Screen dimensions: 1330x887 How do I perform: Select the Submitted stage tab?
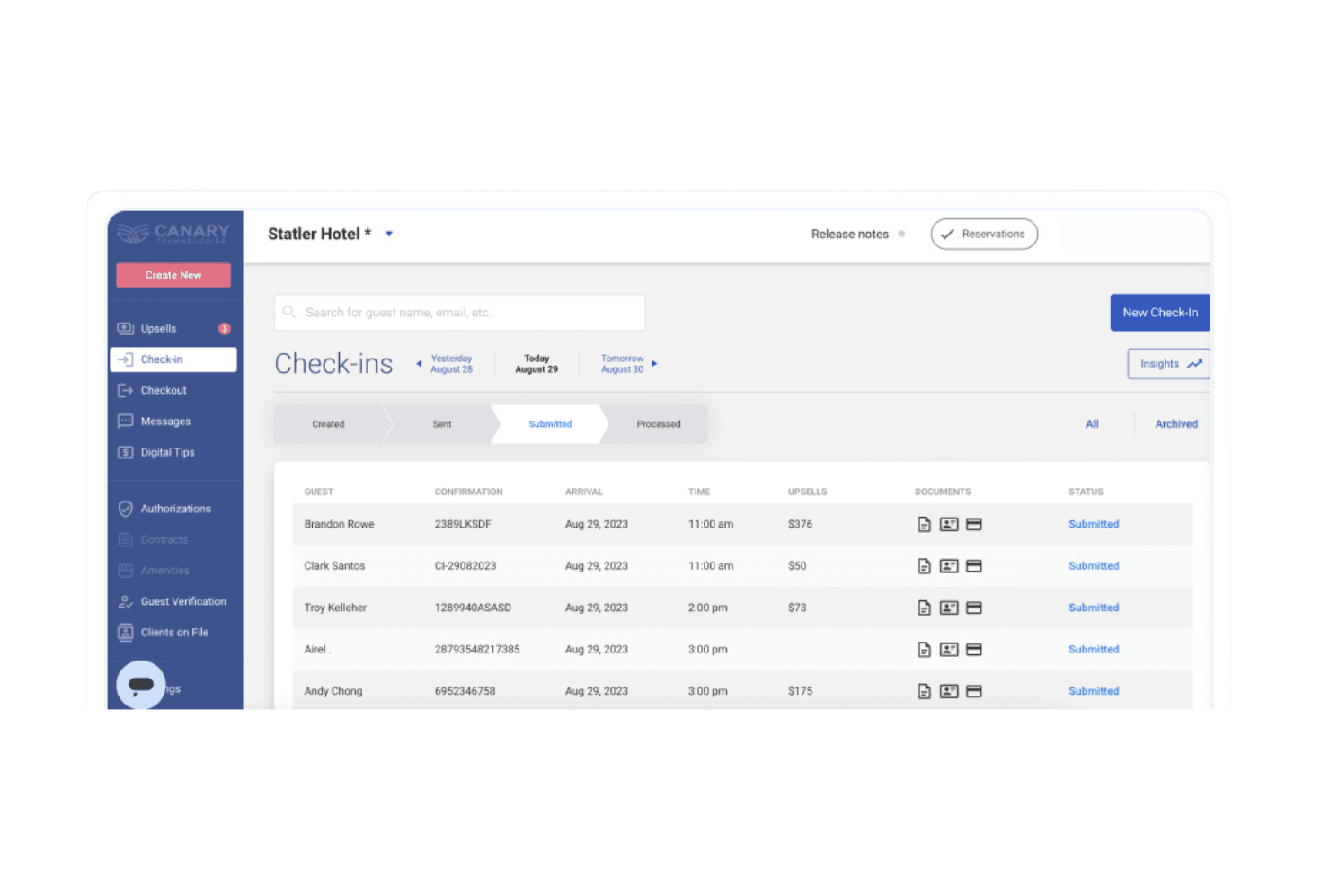[550, 424]
